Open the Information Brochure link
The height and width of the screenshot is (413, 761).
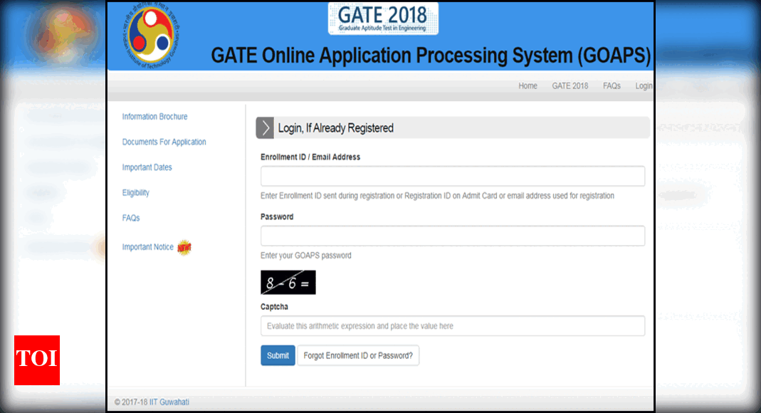click(154, 116)
